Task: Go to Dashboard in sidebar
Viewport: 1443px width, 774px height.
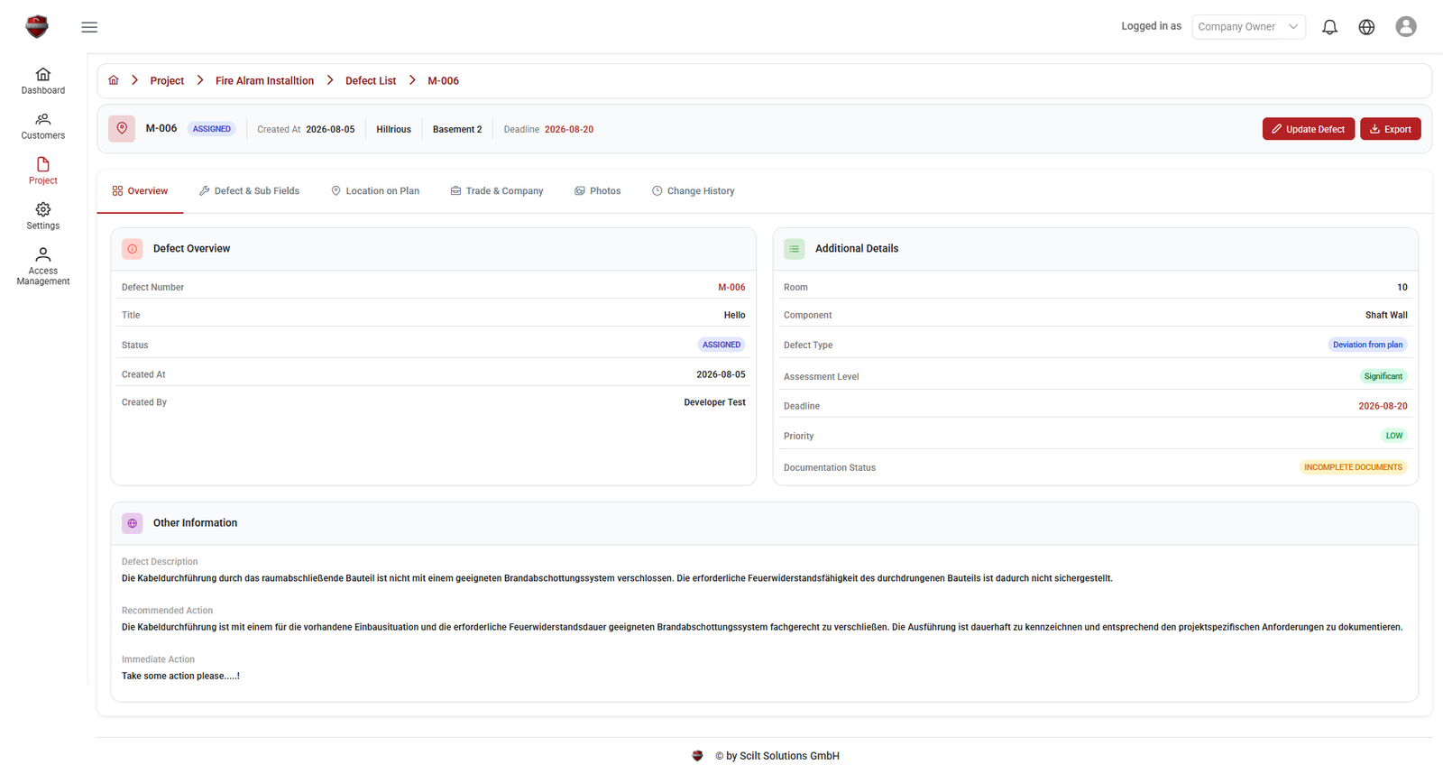Action: point(43,81)
